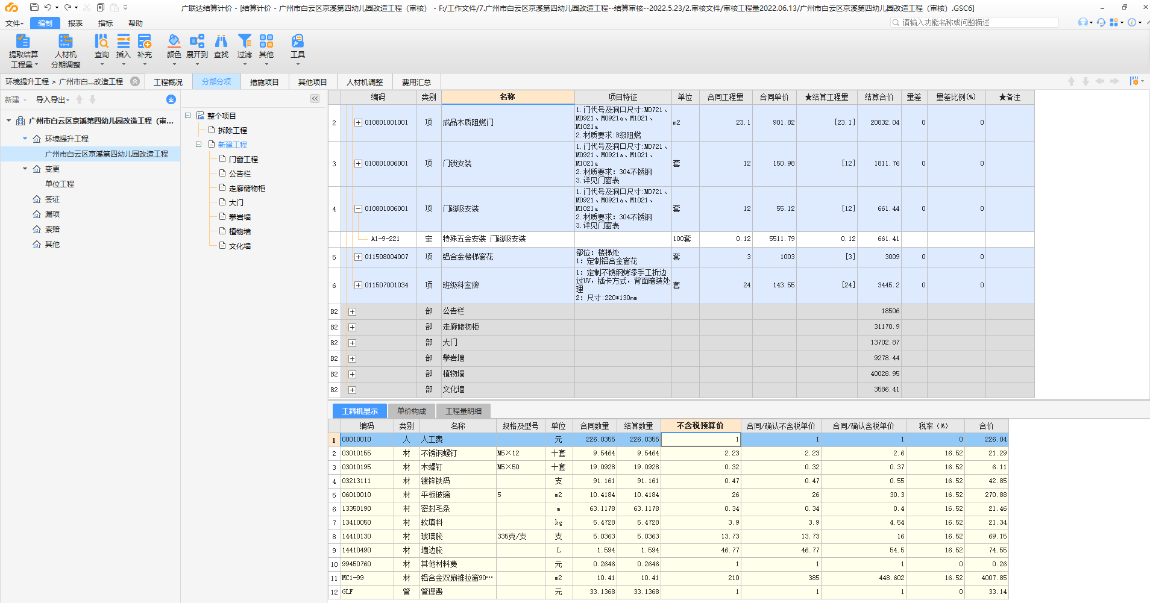Expand row 011507001034 班级科室牌

pyautogui.click(x=358, y=285)
